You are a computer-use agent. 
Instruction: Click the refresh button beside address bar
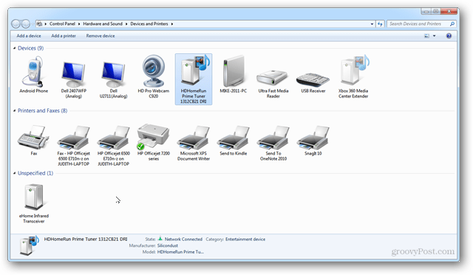click(380, 24)
